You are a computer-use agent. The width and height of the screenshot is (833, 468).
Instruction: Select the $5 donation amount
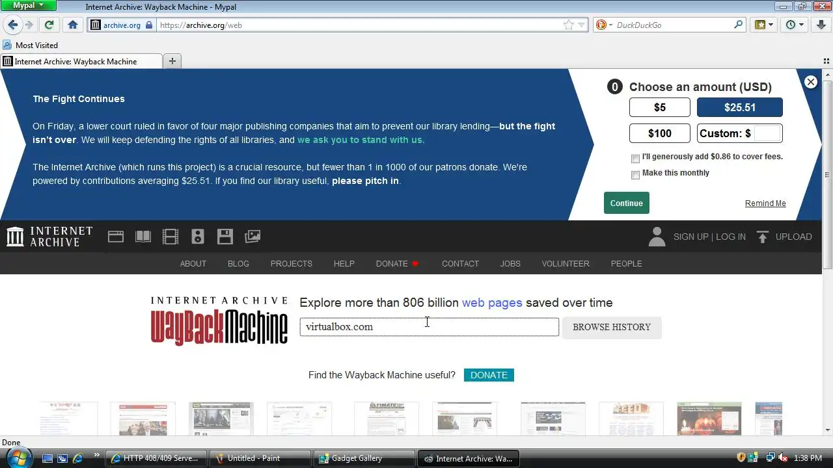coord(660,107)
